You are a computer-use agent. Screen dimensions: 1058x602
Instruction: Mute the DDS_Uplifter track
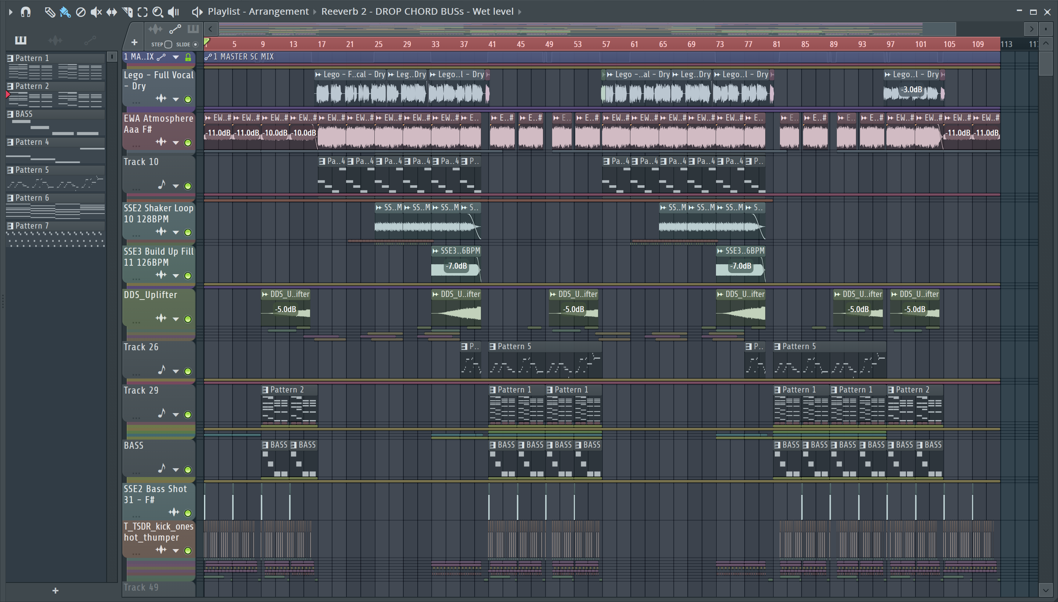pos(188,319)
